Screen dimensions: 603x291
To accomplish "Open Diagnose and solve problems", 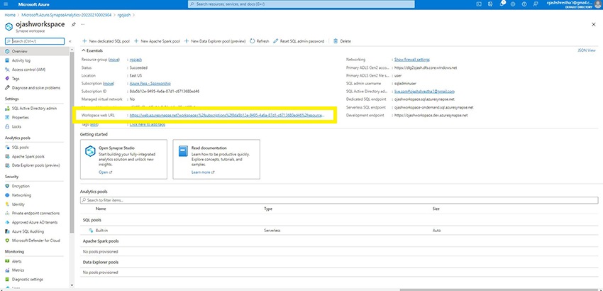I will pos(35,88).
